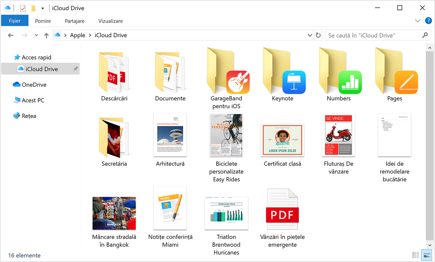Open the GarageBand pentru iOS folder

pyautogui.click(x=228, y=70)
